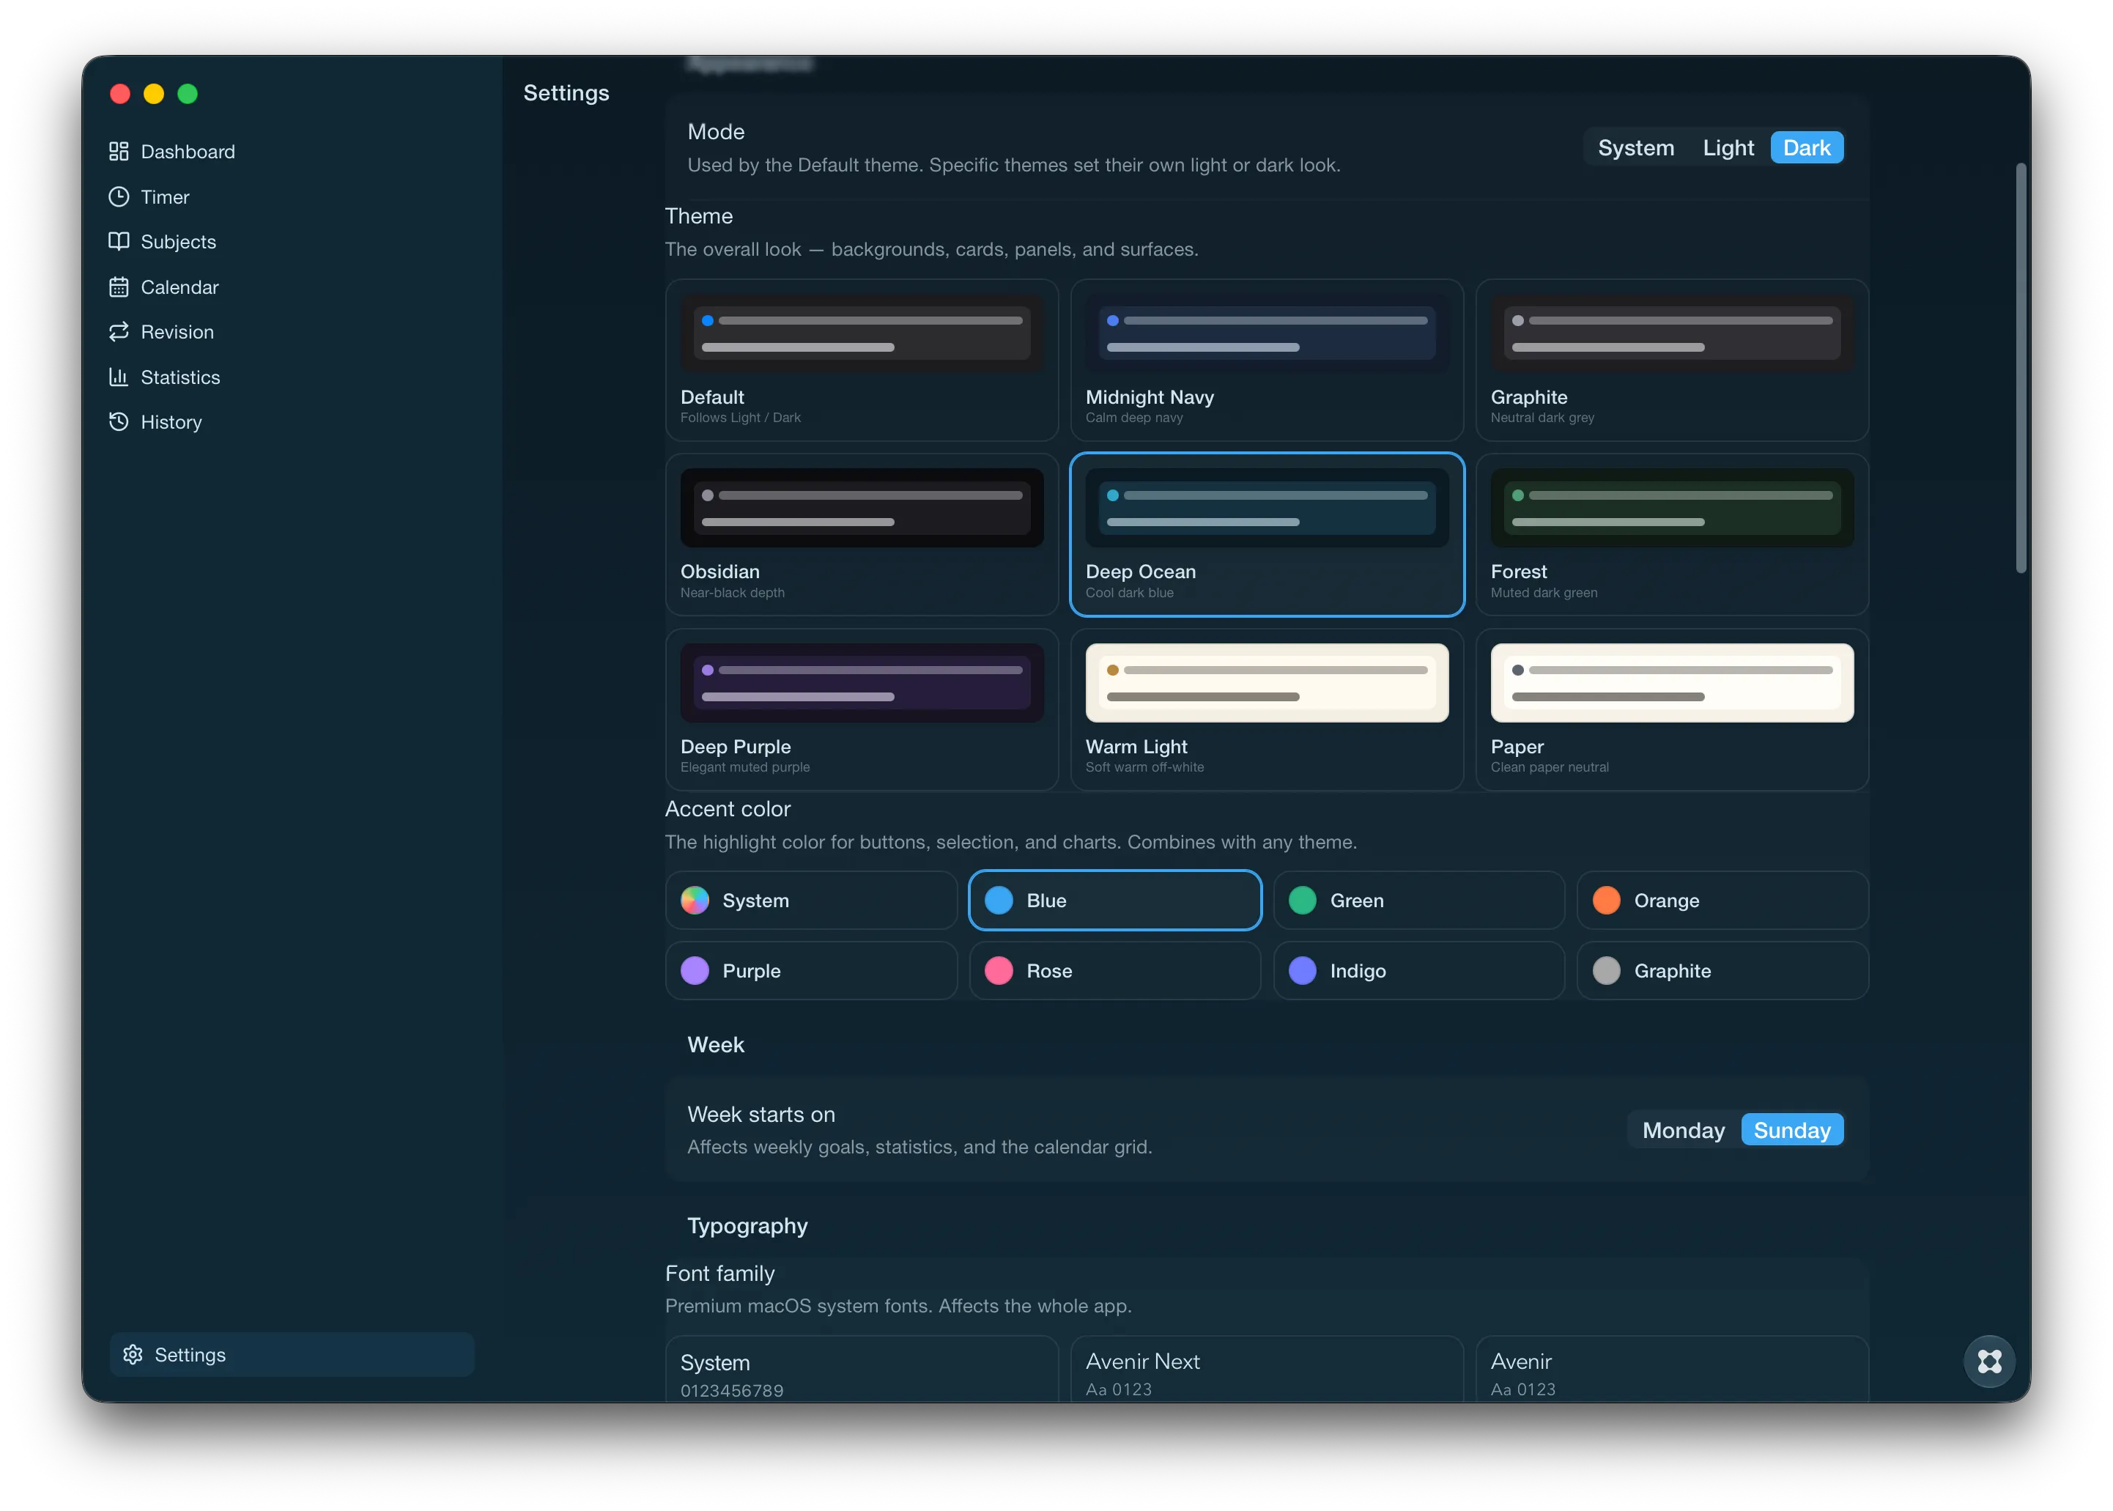The image size is (2113, 1511).
Task: Choose the Obsidian theme
Action: [861, 534]
